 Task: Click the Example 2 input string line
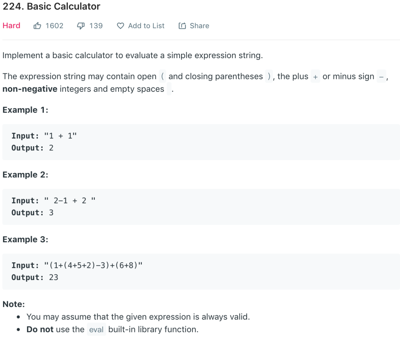coord(54,200)
